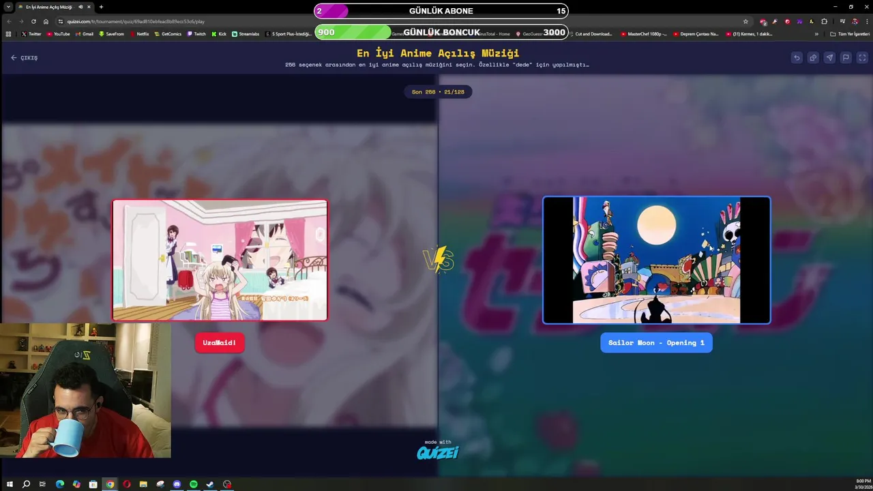Click the site information icon in address bar
873x491 pixels.
[61, 21]
